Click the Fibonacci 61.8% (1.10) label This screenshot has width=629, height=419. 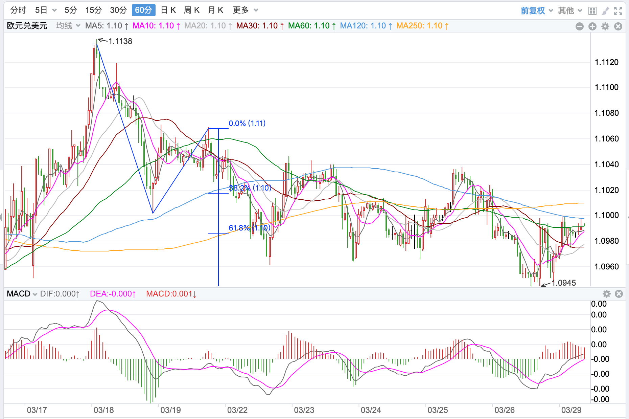click(250, 228)
